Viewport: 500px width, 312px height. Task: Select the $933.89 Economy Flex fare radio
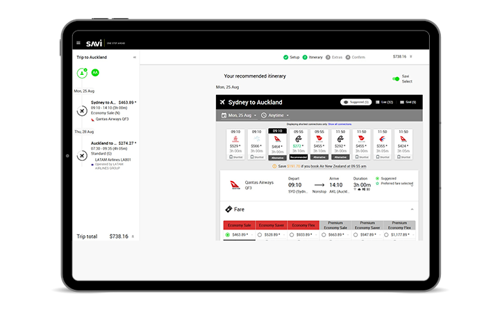292,235
